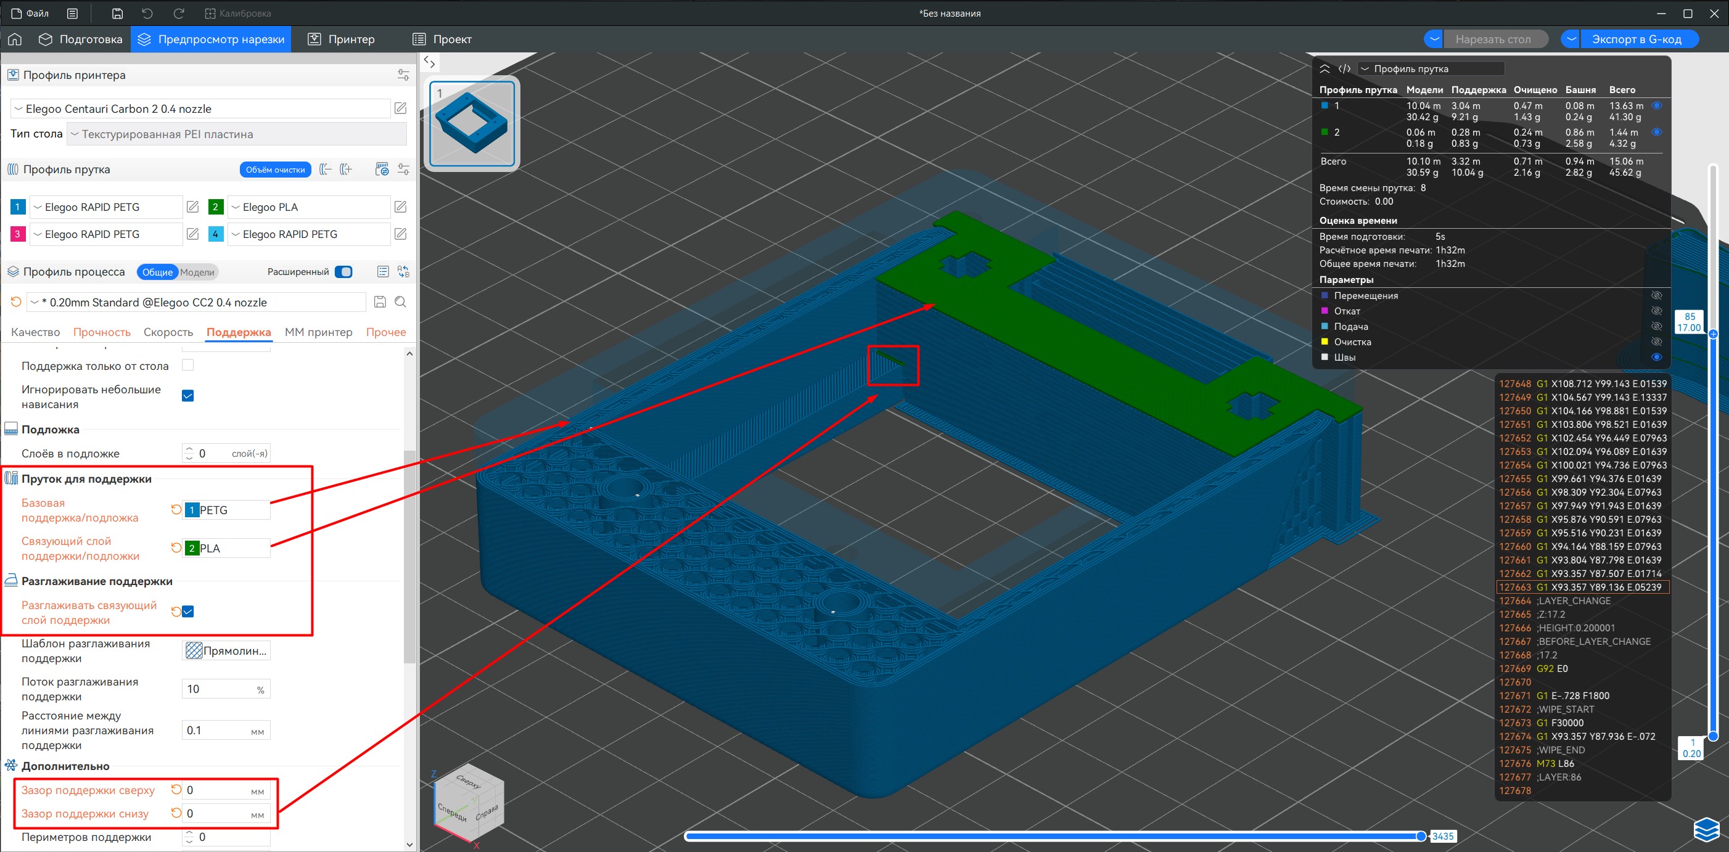Edit the Elegoo Centauri Carbon printer preset

401,109
